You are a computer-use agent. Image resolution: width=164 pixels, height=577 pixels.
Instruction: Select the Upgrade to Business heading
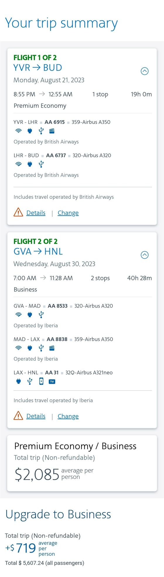(58, 515)
